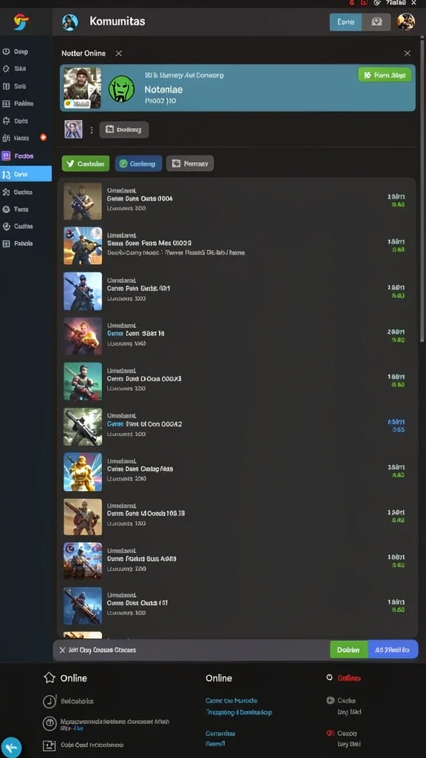Image resolution: width=426 pixels, height=758 pixels.
Task: Click the red circle icon beside footer Coacis
Action: (330, 733)
